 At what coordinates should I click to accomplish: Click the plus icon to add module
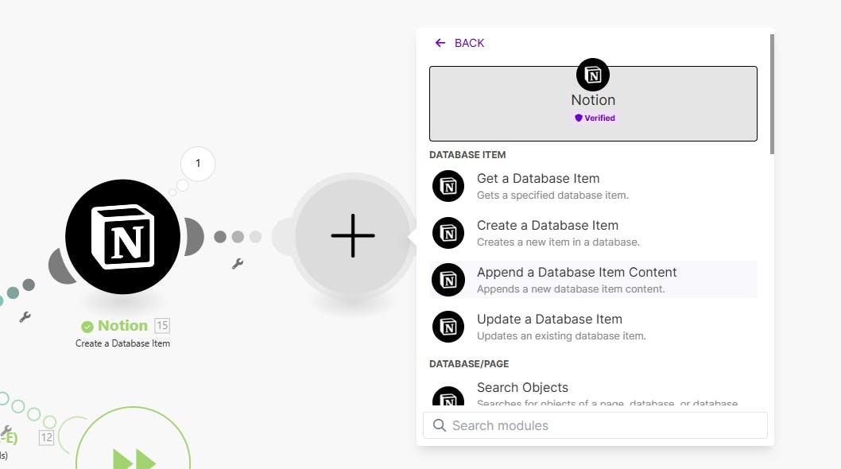(352, 235)
